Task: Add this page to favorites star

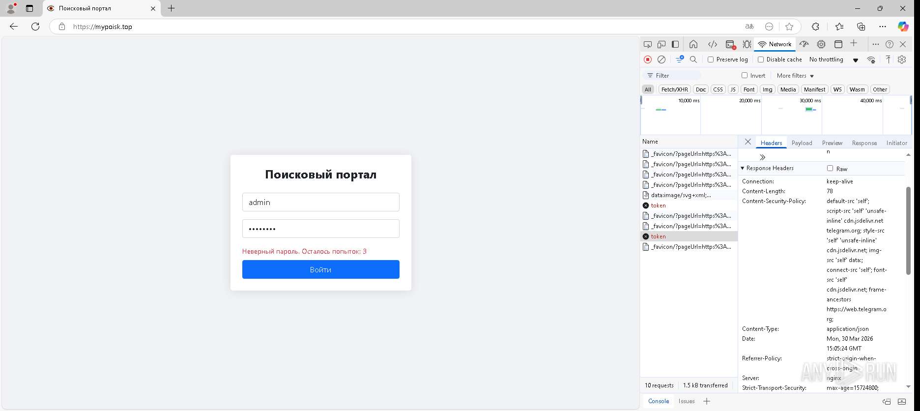Action: (789, 27)
